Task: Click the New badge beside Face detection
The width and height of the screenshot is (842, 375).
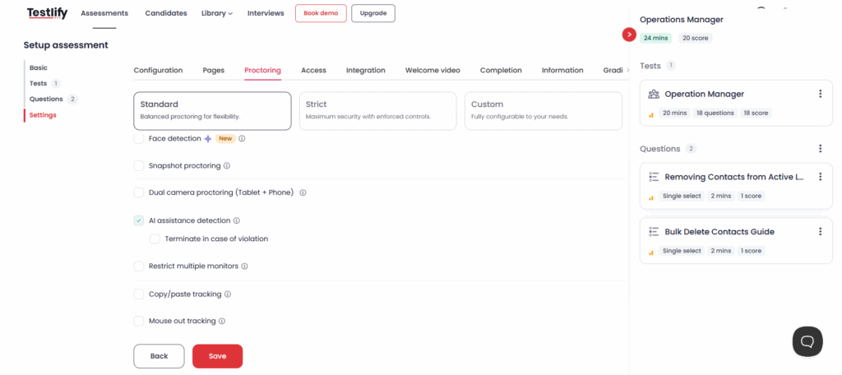Action: (225, 139)
